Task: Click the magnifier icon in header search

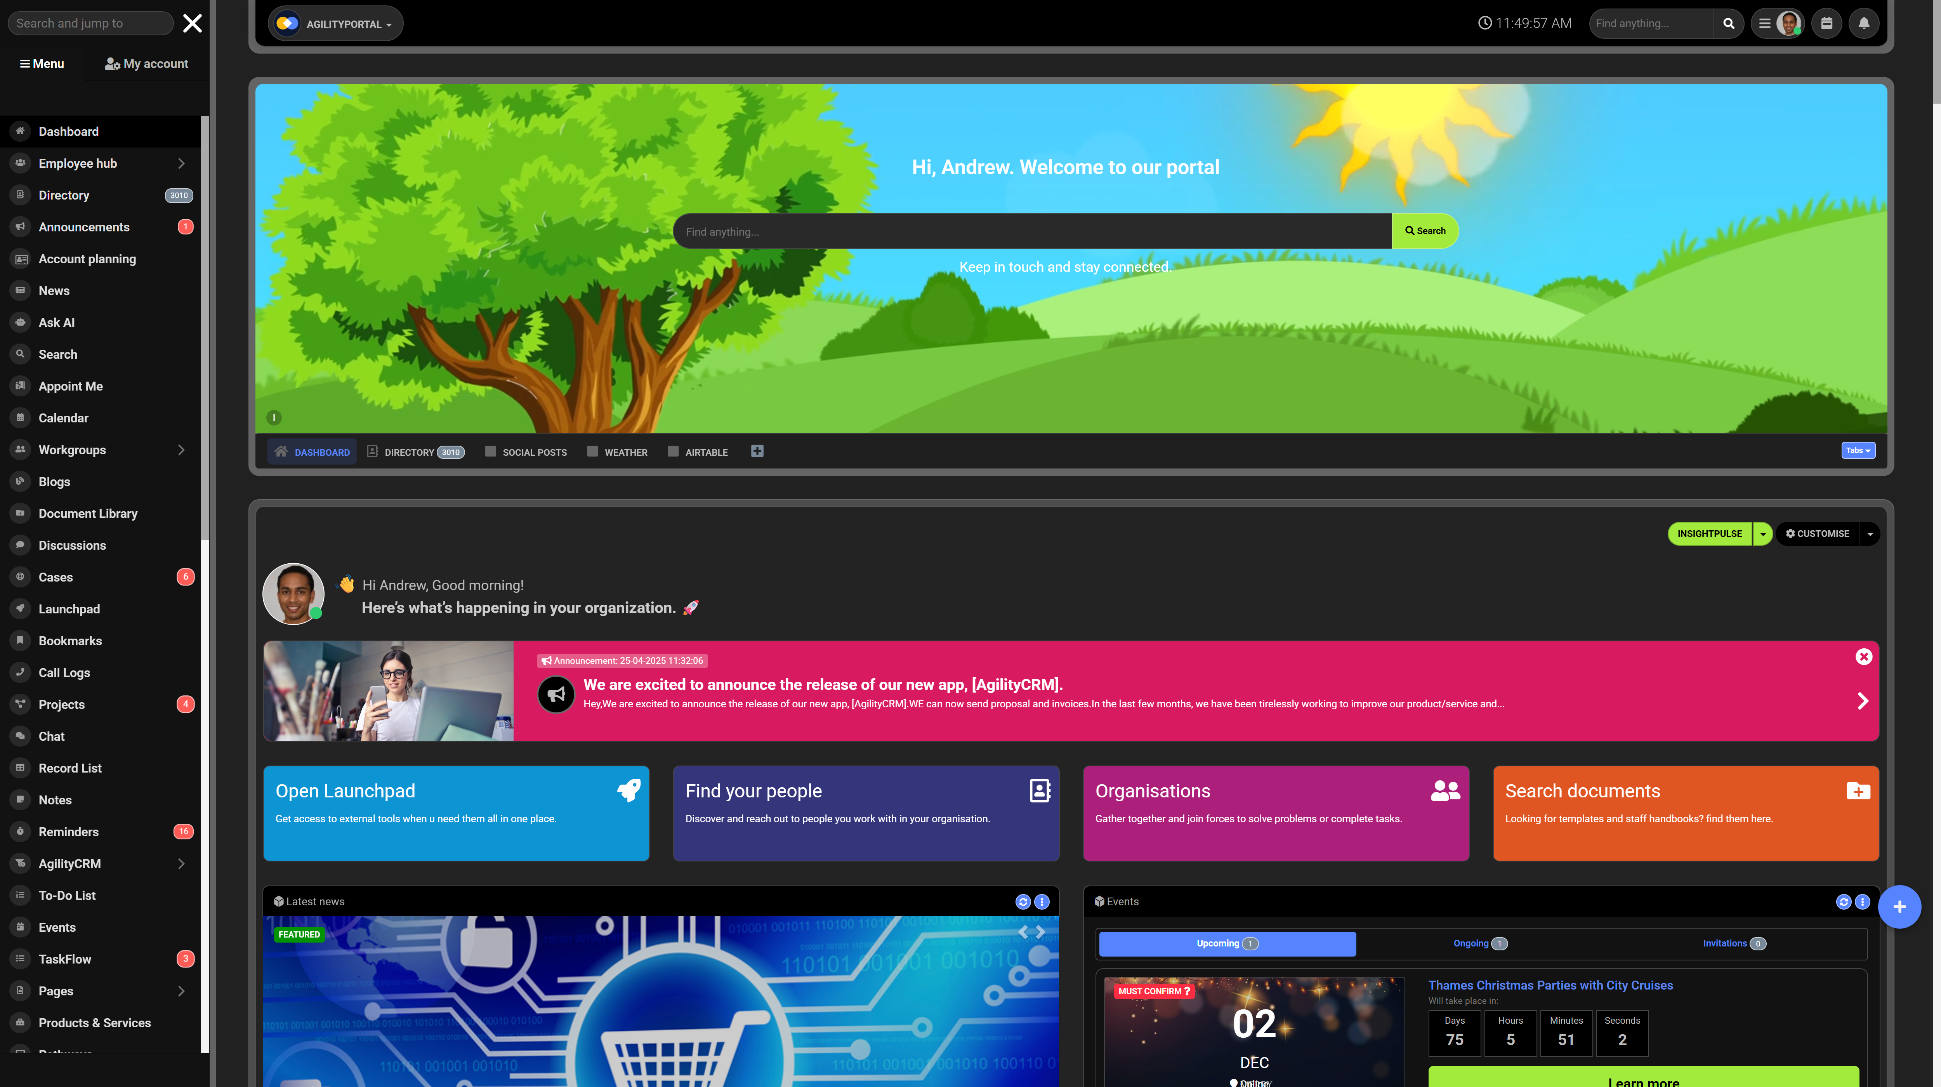Action: (1729, 23)
